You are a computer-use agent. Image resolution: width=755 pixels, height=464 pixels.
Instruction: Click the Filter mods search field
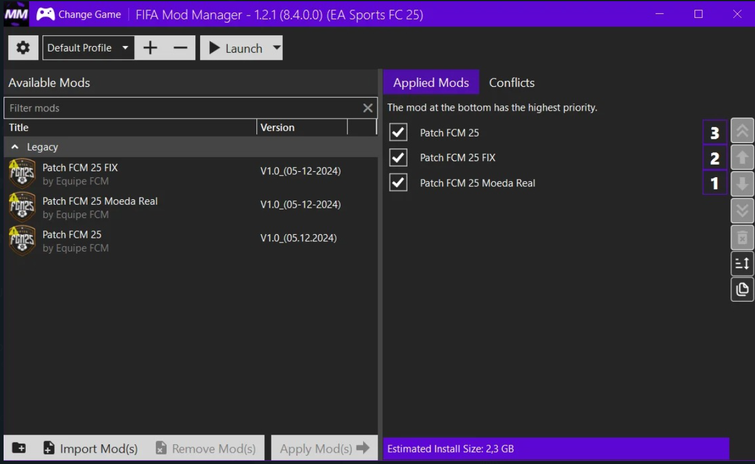click(x=183, y=108)
